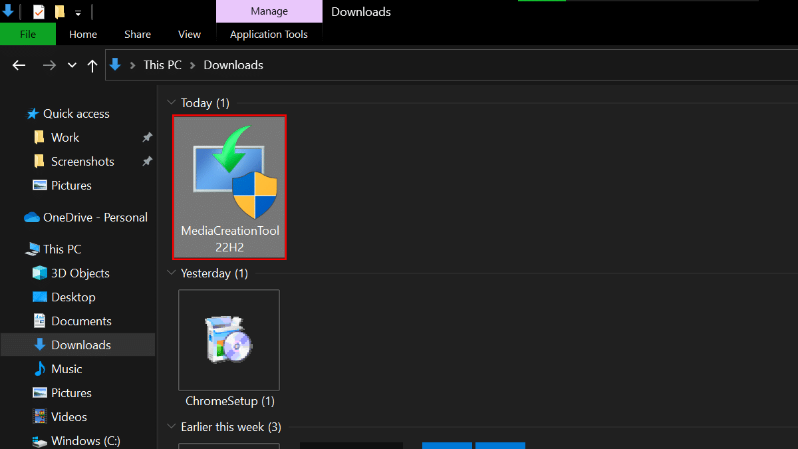
Task: Collapse the Yesterday file group
Action: pos(172,273)
